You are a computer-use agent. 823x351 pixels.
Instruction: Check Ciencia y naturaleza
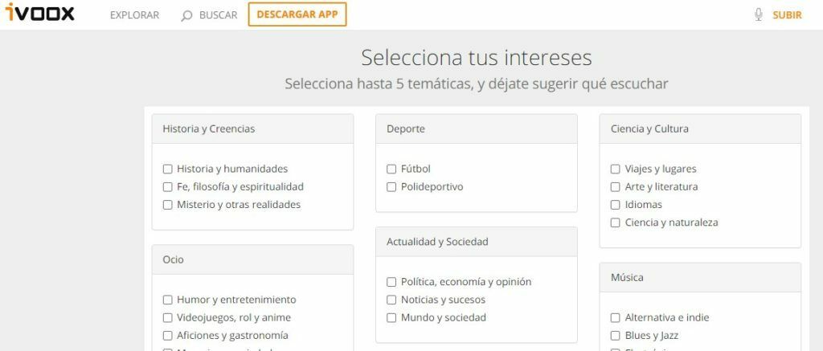pos(615,222)
